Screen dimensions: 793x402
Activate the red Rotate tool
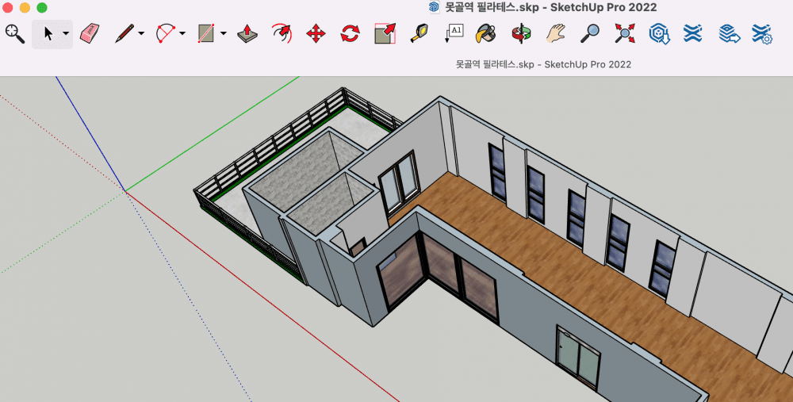pos(350,34)
